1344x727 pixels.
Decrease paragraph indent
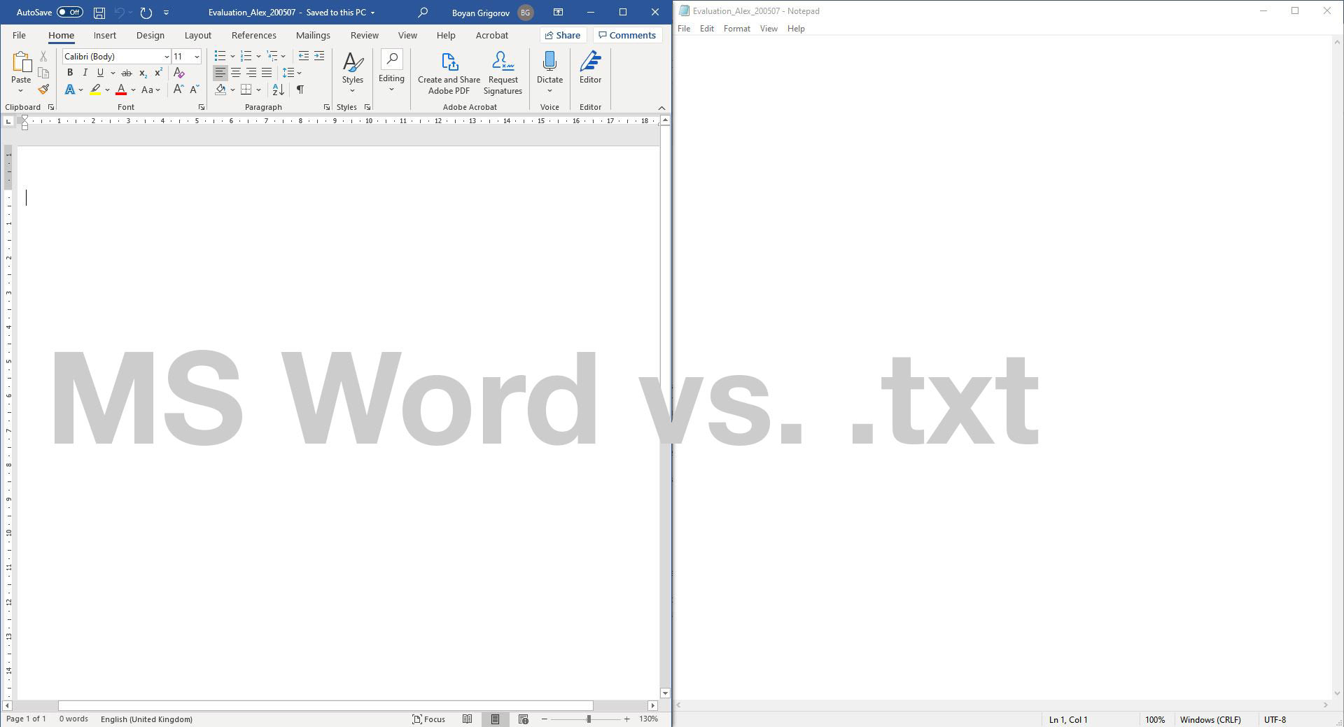[303, 56]
